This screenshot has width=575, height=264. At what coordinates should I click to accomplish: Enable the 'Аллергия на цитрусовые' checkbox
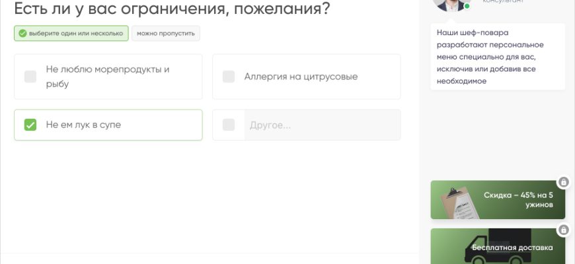click(229, 77)
